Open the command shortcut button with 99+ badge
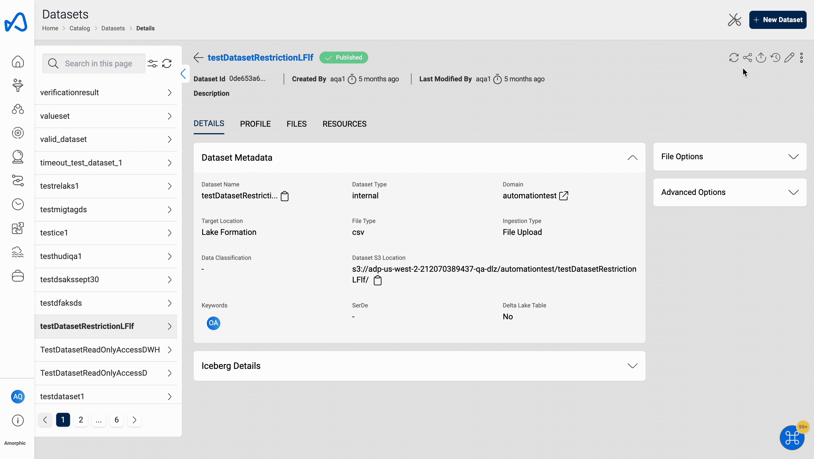Viewport: 814px width, 459px height. 792,437
